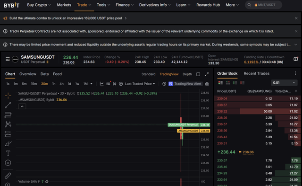This screenshot has height=186, width=302.
Task: Select the brush drawing tool
Action: click(8, 144)
